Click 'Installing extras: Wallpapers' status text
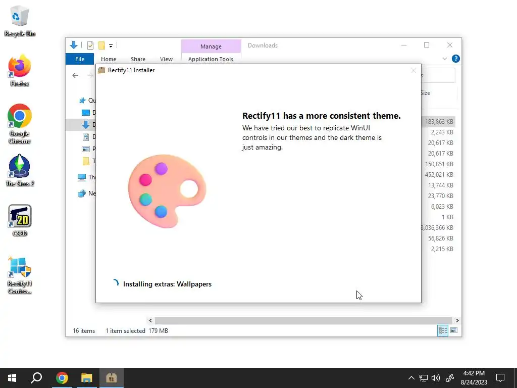Image resolution: width=517 pixels, height=388 pixels. click(x=167, y=284)
